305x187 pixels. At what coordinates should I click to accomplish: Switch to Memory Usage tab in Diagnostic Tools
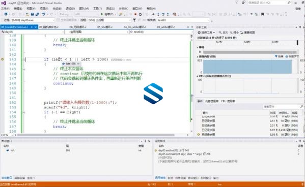point(212,101)
